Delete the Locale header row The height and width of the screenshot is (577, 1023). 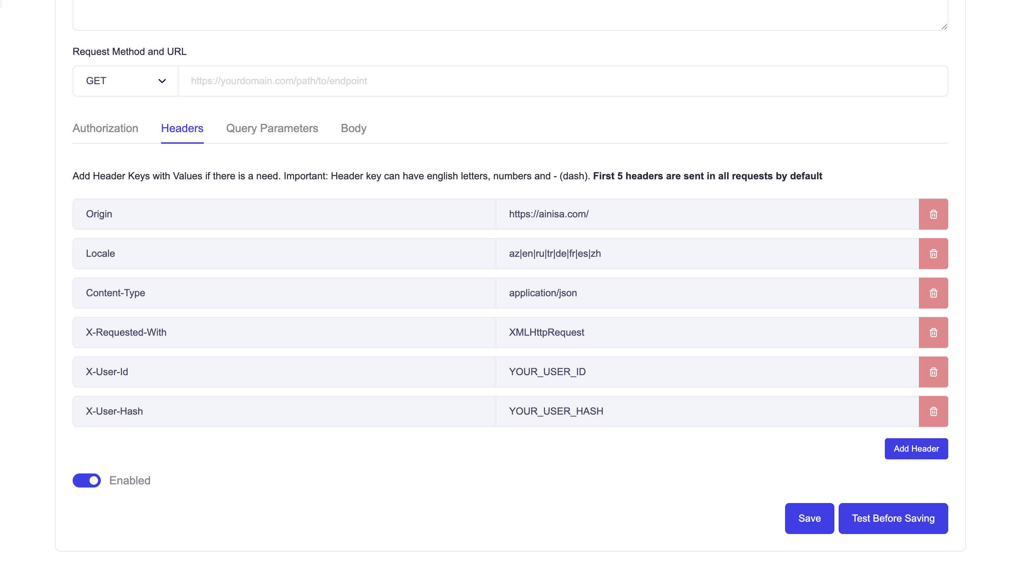point(933,253)
